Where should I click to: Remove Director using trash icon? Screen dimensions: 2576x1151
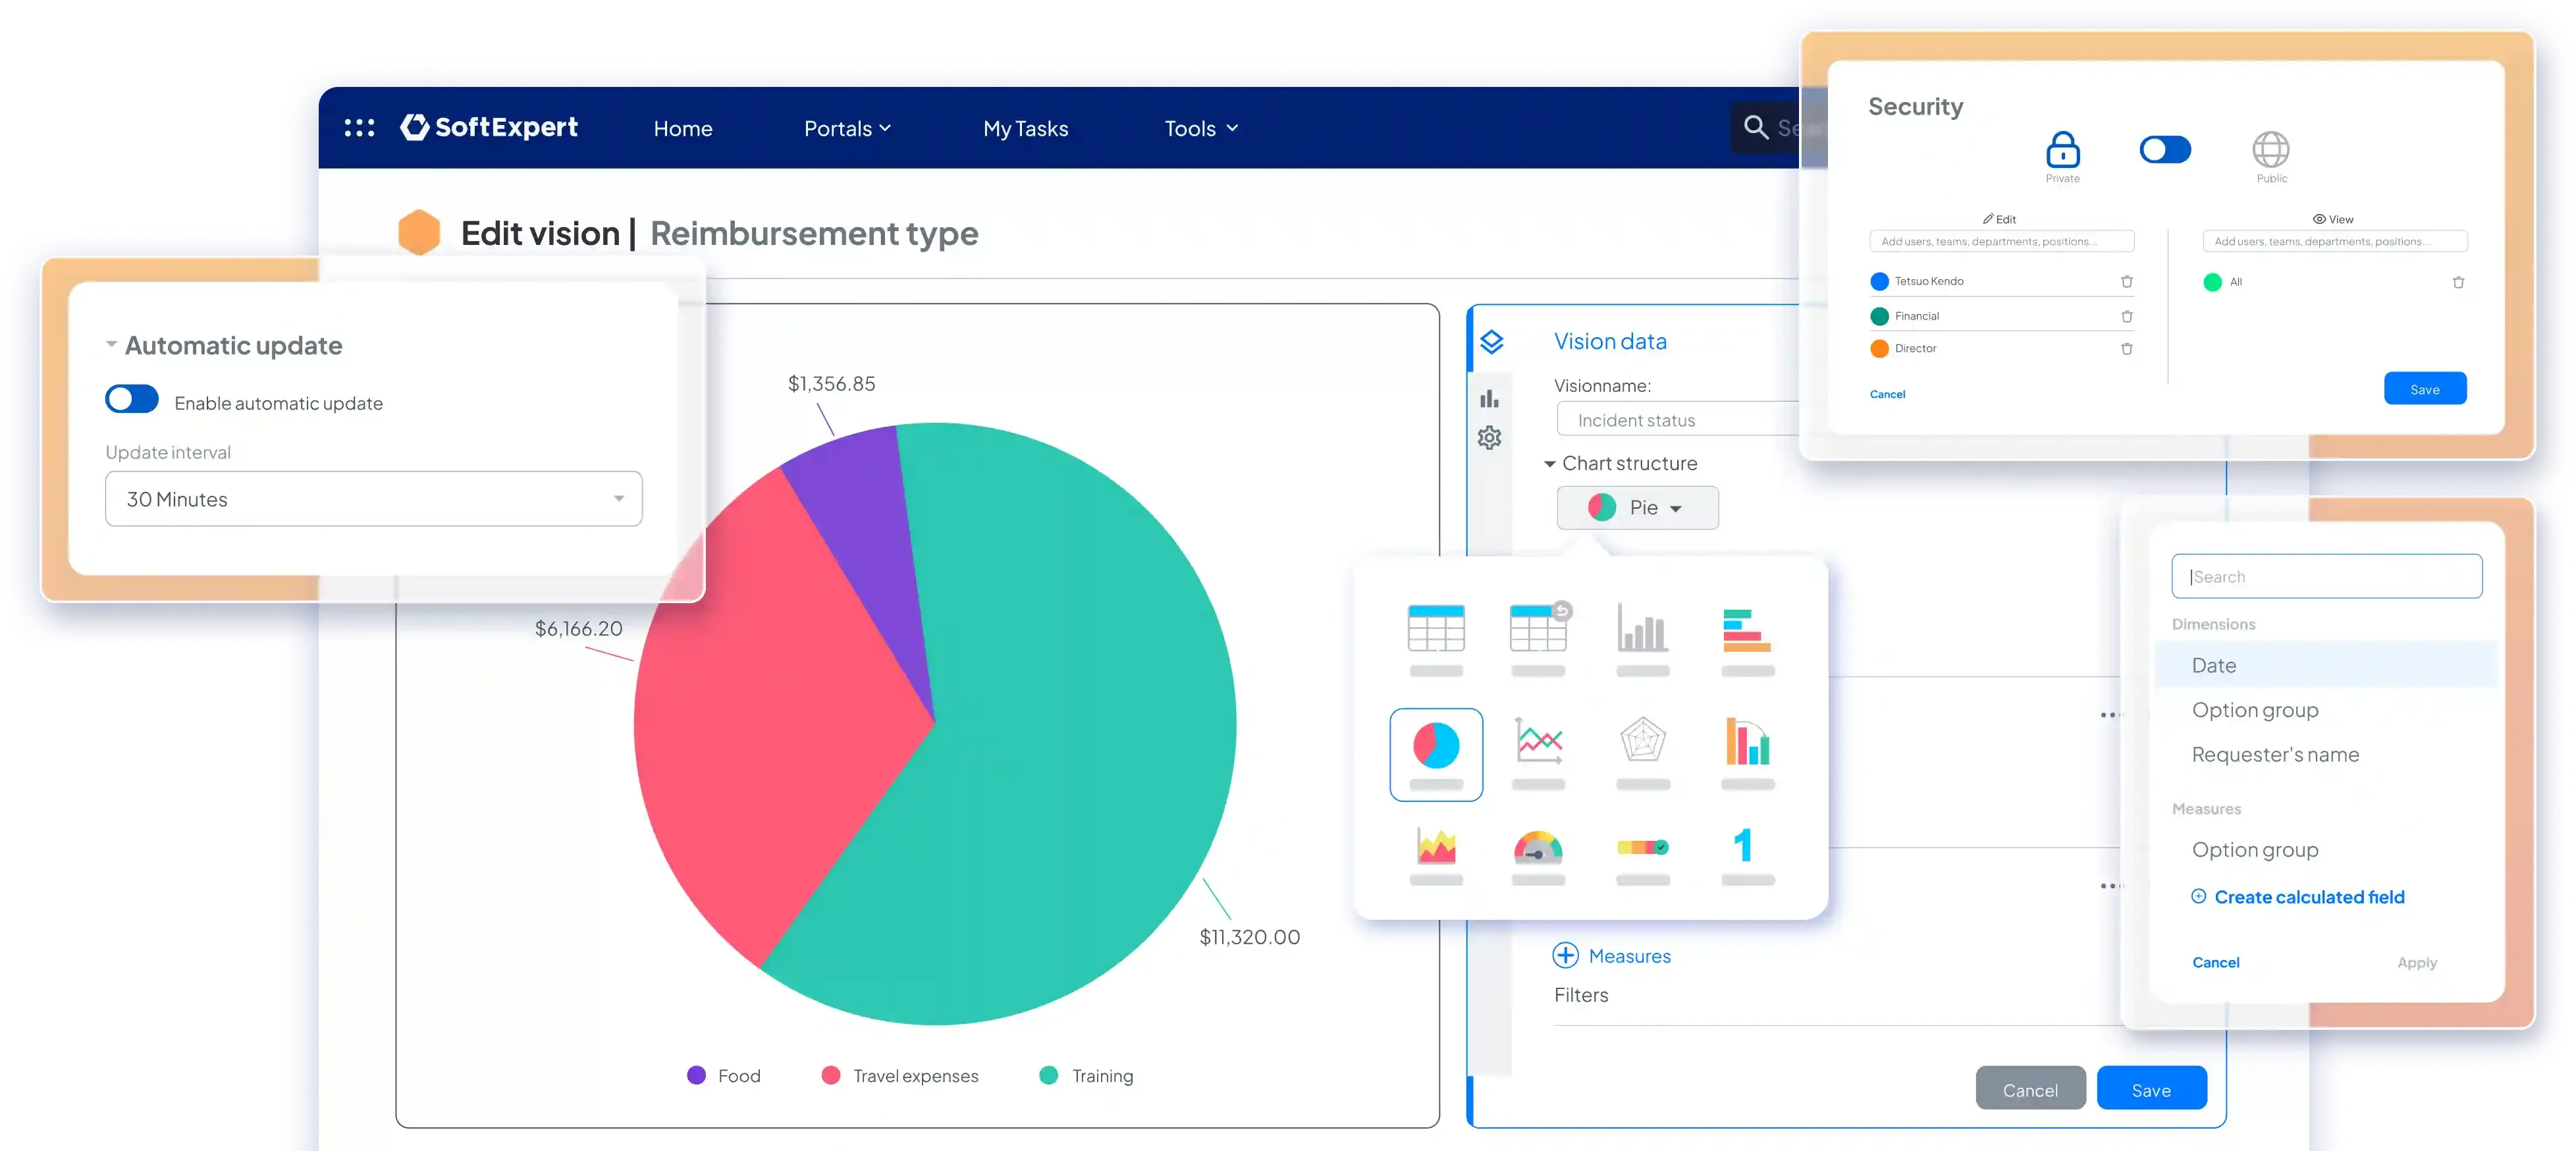pos(2126,349)
